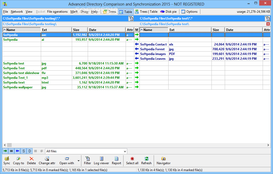The height and width of the screenshot is (174, 273).
Task: Sort left pane by Name column
Action: click(x=21, y=30)
